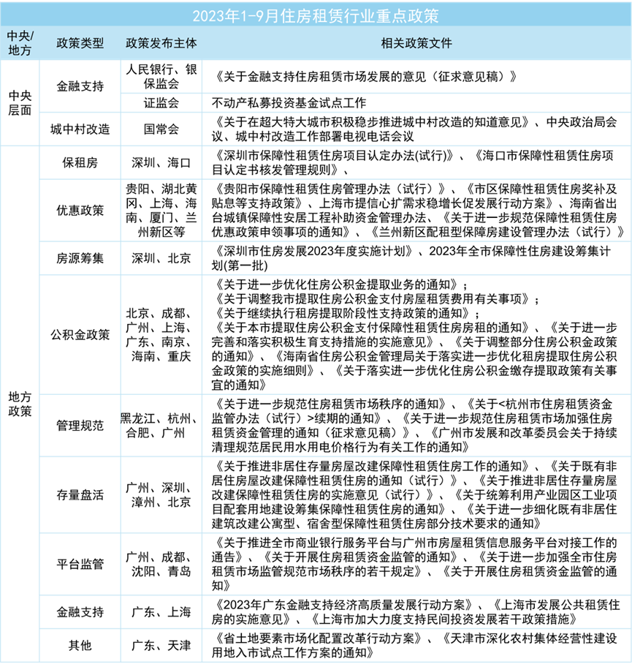
Task: Select topmost blacked-out cell under 相关政策文件
Action: point(416,77)
